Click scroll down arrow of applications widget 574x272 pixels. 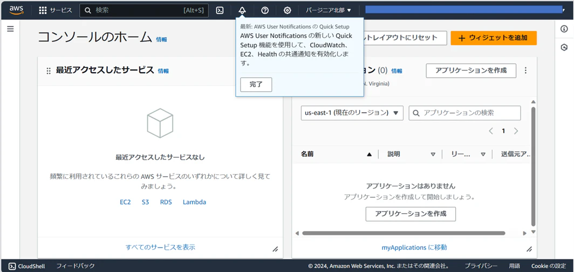click(x=534, y=232)
